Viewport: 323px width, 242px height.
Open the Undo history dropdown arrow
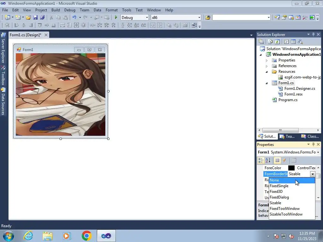[80, 18]
